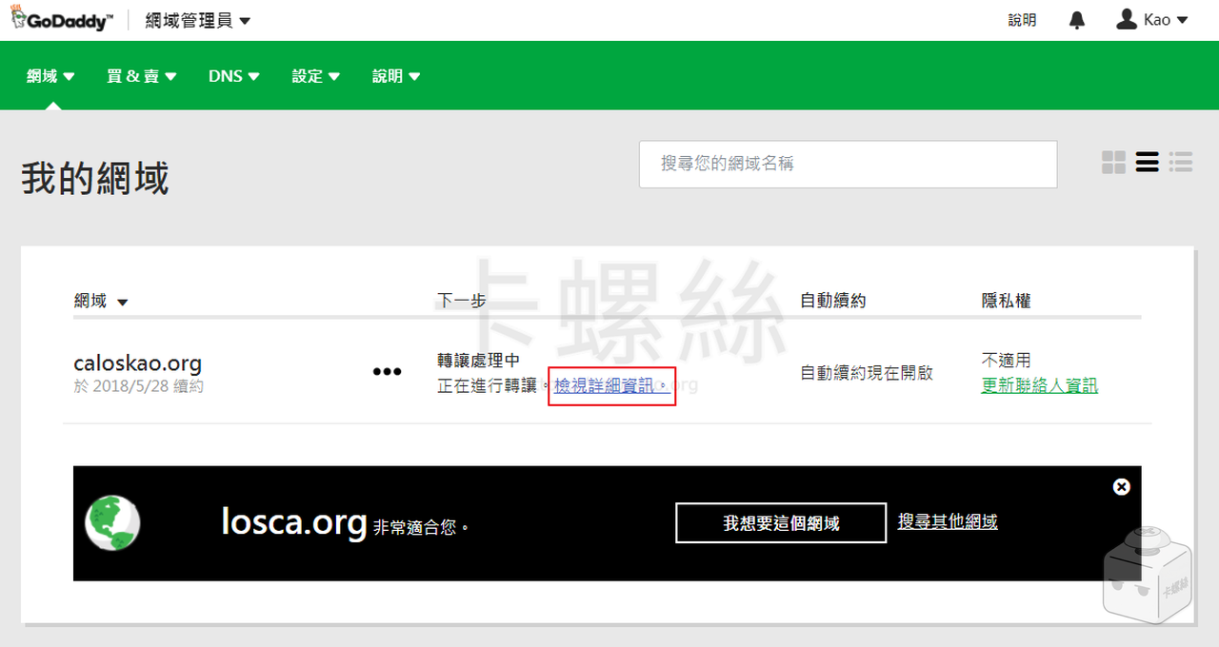1219x647 pixels.
Task: Click the Kao user avatar icon
Action: point(1127,20)
